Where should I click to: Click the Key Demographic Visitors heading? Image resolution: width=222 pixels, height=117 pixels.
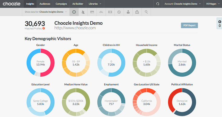point(48,39)
